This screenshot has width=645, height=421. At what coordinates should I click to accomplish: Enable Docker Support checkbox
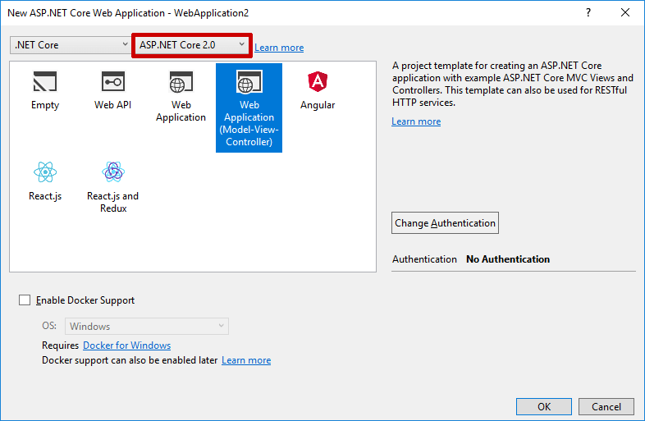[x=25, y=300]
